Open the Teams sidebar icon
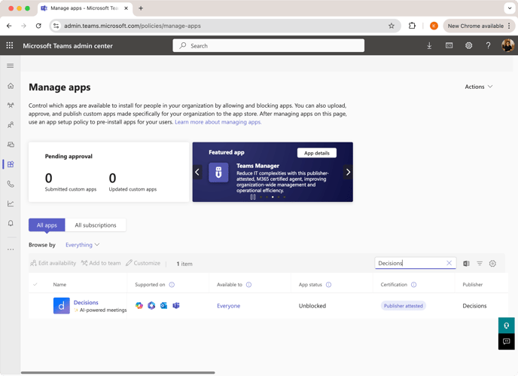This screenshot has width=518, height=376. [x=11, y=105]
